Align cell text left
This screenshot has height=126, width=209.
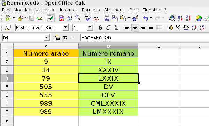tap(127, 28)
